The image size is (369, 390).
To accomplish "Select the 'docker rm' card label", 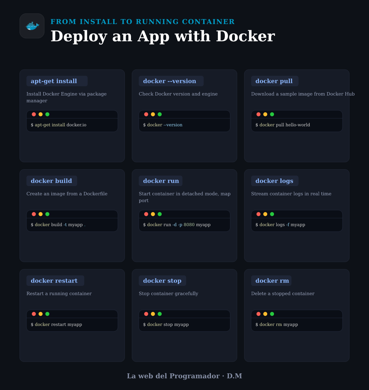I will tap(271, 281).
